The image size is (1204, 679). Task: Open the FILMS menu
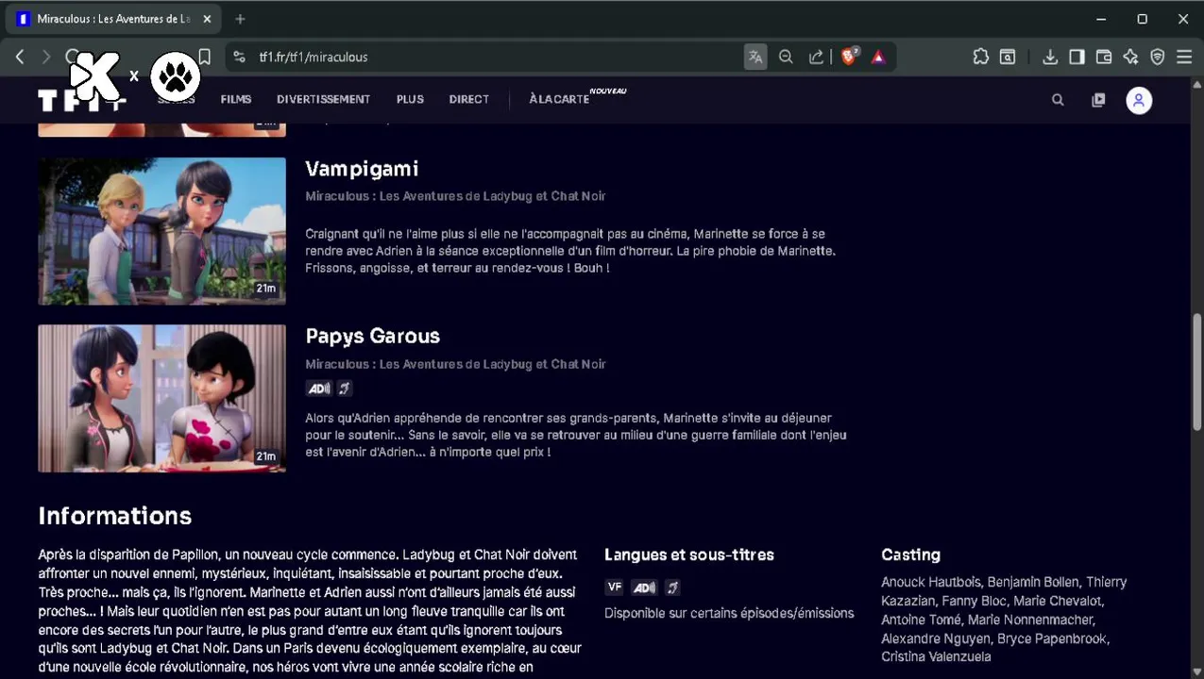[x=236, y=99]
